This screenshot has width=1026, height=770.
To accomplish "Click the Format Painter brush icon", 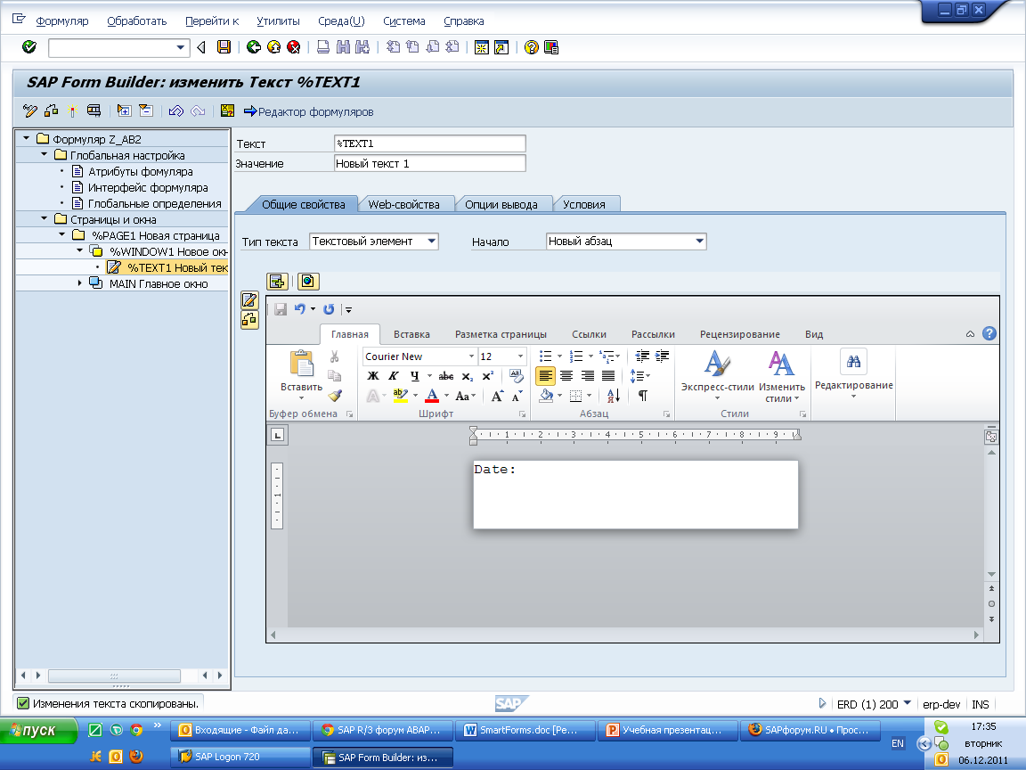I will [335, 396].
